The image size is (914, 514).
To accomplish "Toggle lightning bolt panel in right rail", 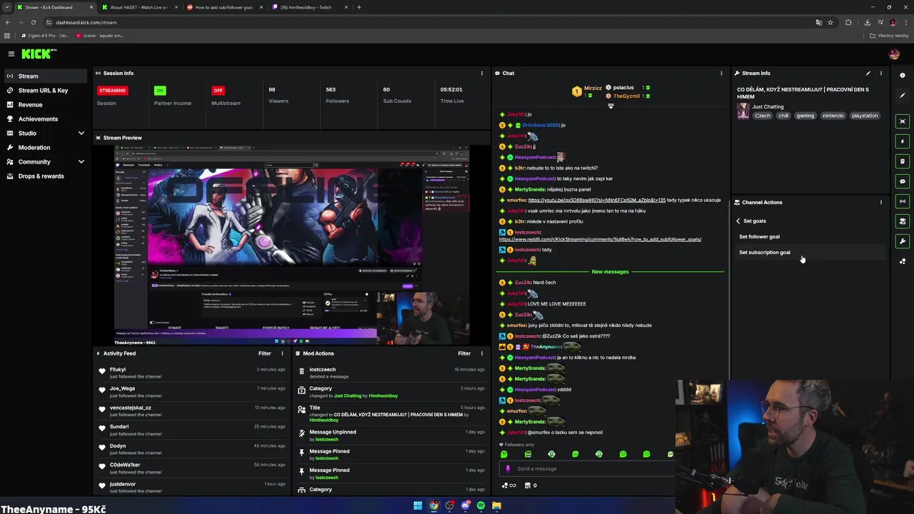I will click(903, 141).
